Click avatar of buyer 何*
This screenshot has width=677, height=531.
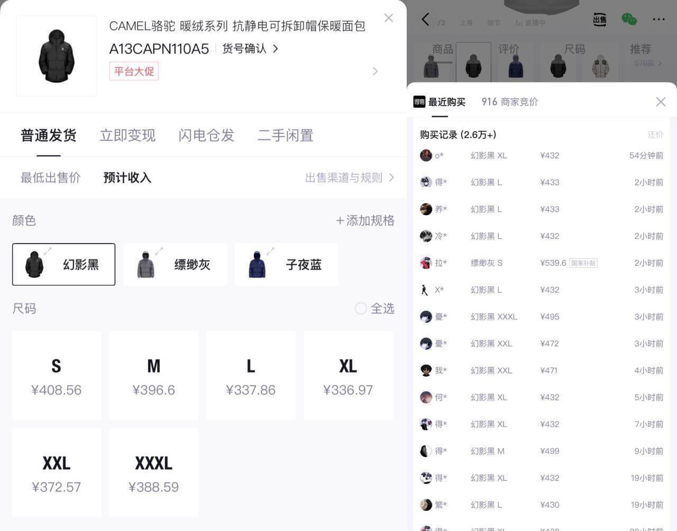426,397
